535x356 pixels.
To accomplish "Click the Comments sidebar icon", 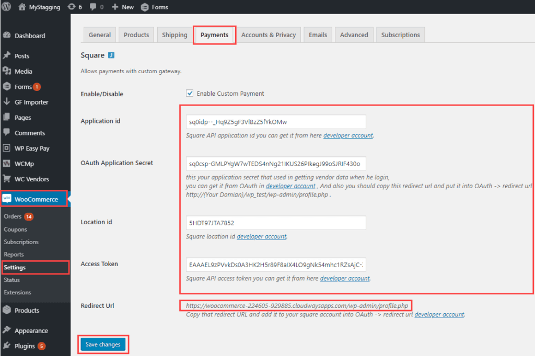I will (x=6, y=132).
